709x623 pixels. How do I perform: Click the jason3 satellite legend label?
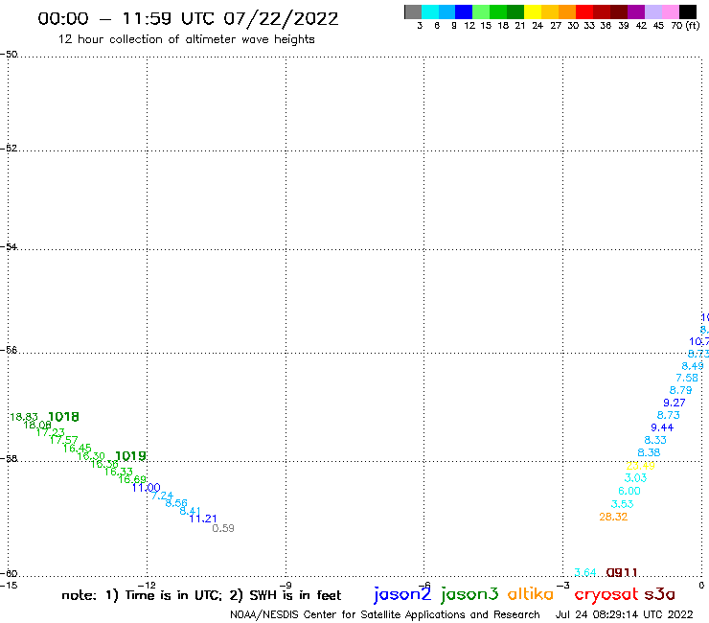pos(469,594)
